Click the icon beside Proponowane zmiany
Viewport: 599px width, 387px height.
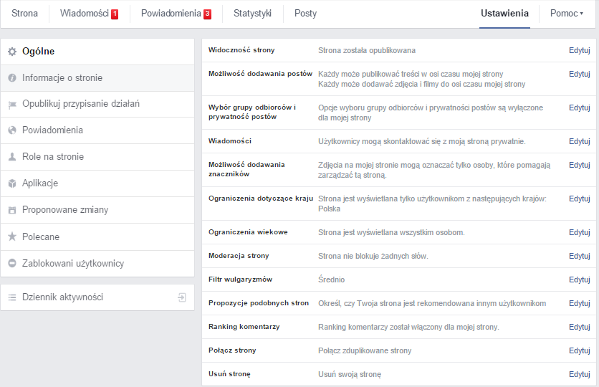click(x=12, y=210)
